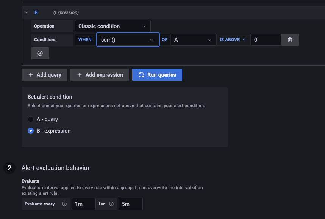Click the WHEN condition label
The height and width of the screenshot is (219, 325).
[85, 40]
